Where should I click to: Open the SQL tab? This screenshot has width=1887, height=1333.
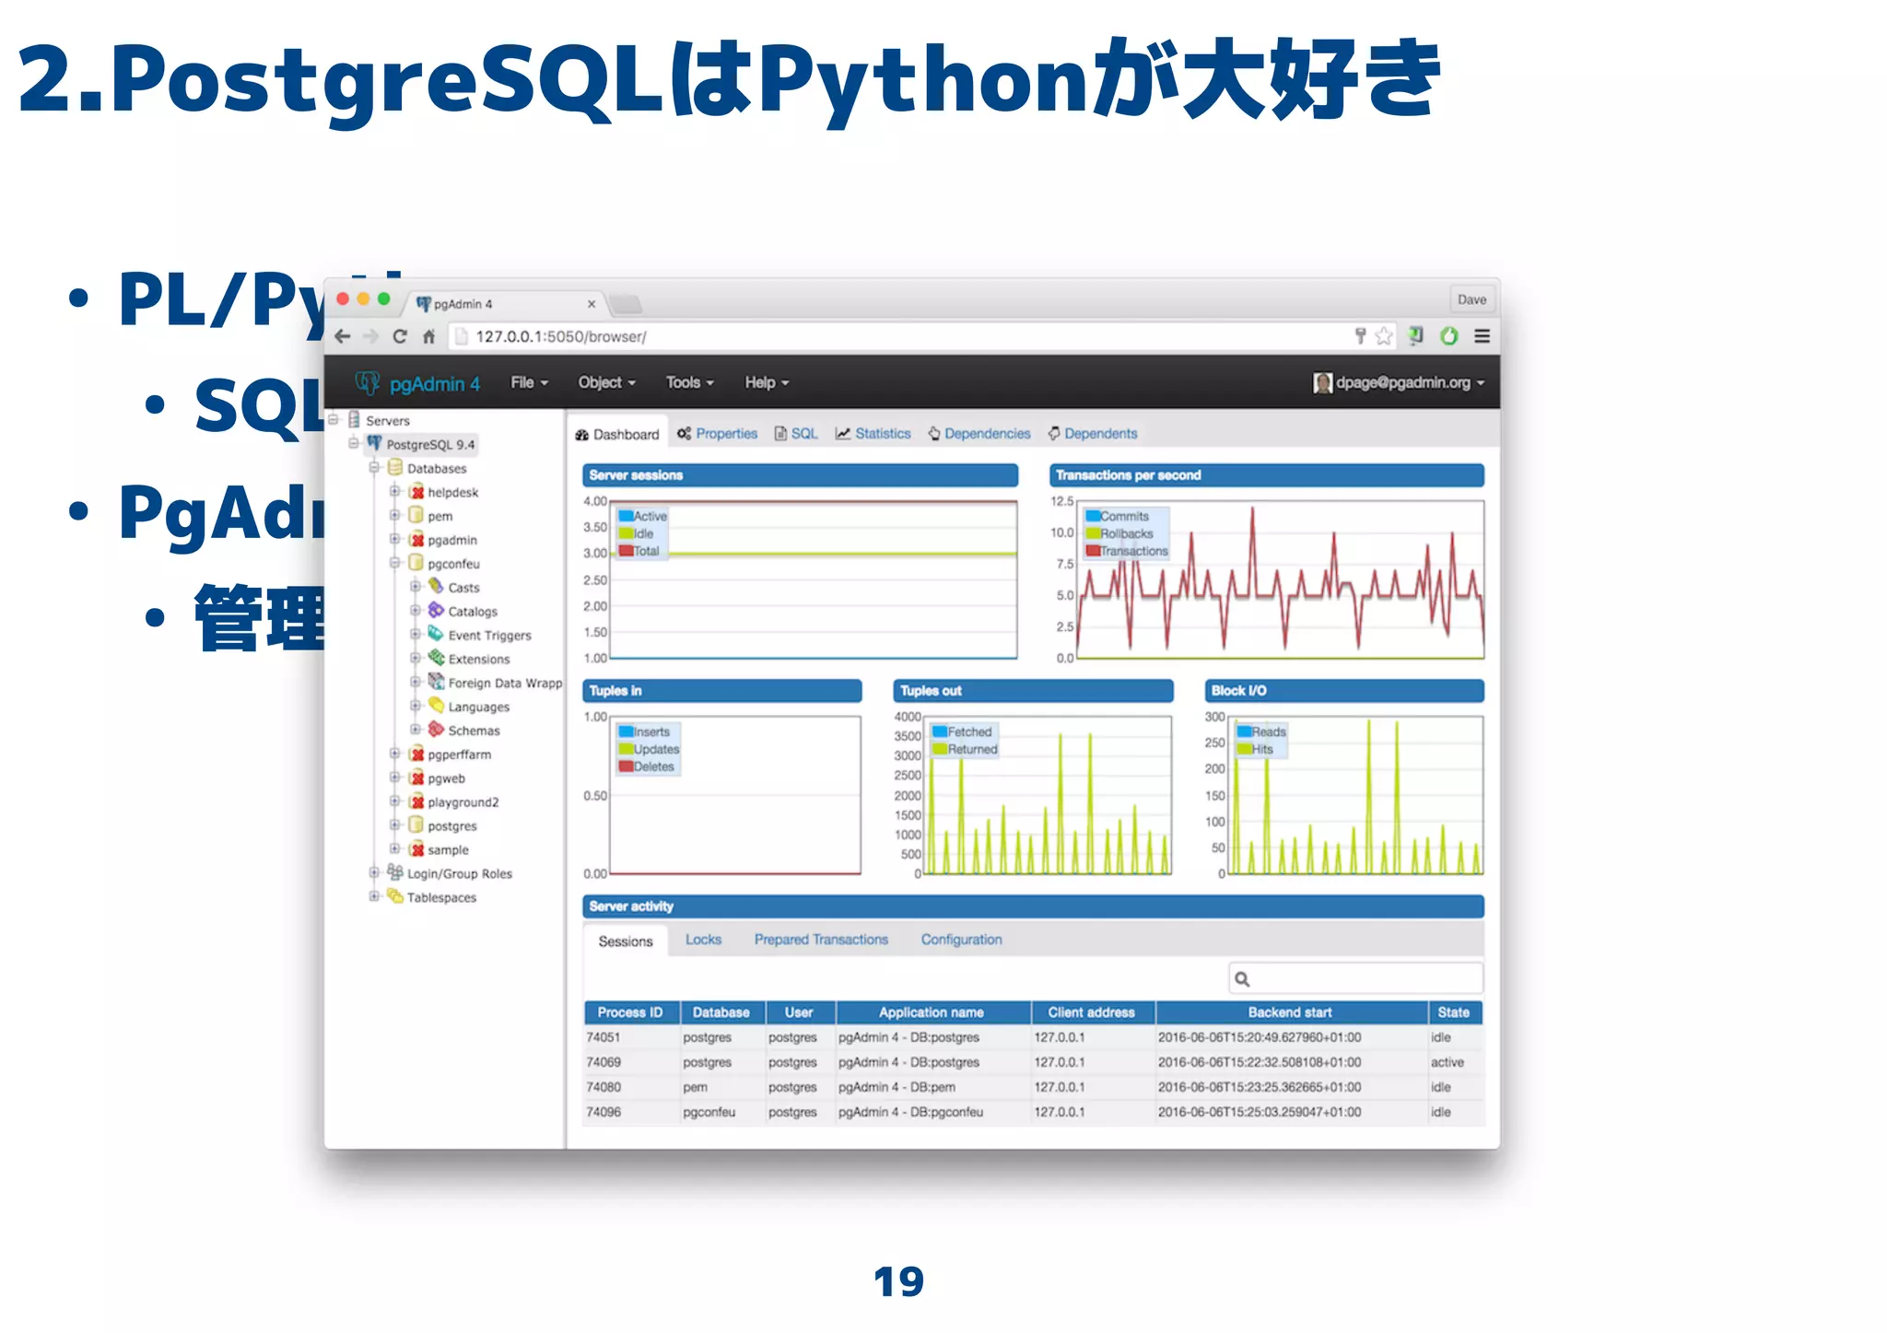[x=796, y=433]
